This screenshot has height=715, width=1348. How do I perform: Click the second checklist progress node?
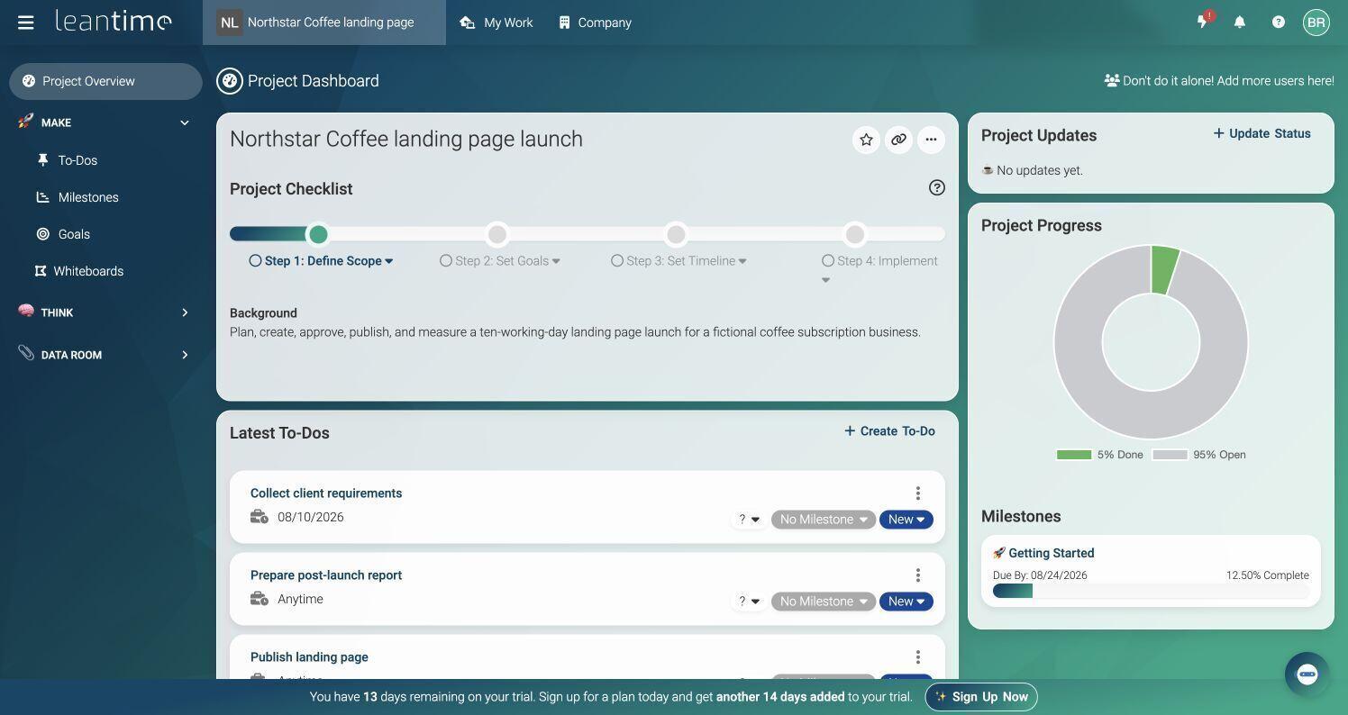pos(497,234)
